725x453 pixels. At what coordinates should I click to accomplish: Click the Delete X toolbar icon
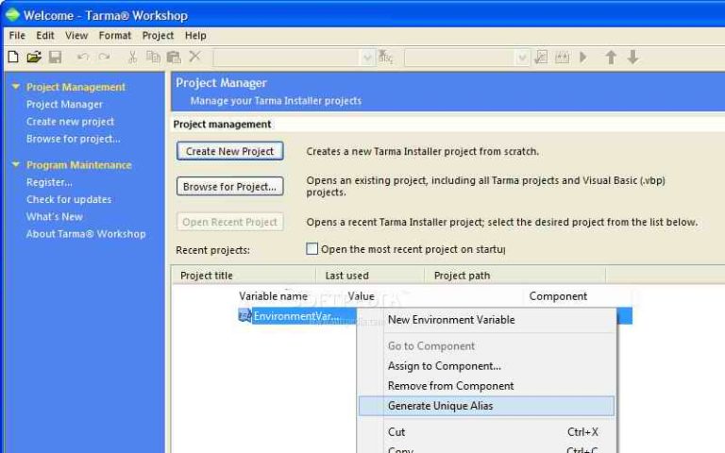(x=194, y=58)
